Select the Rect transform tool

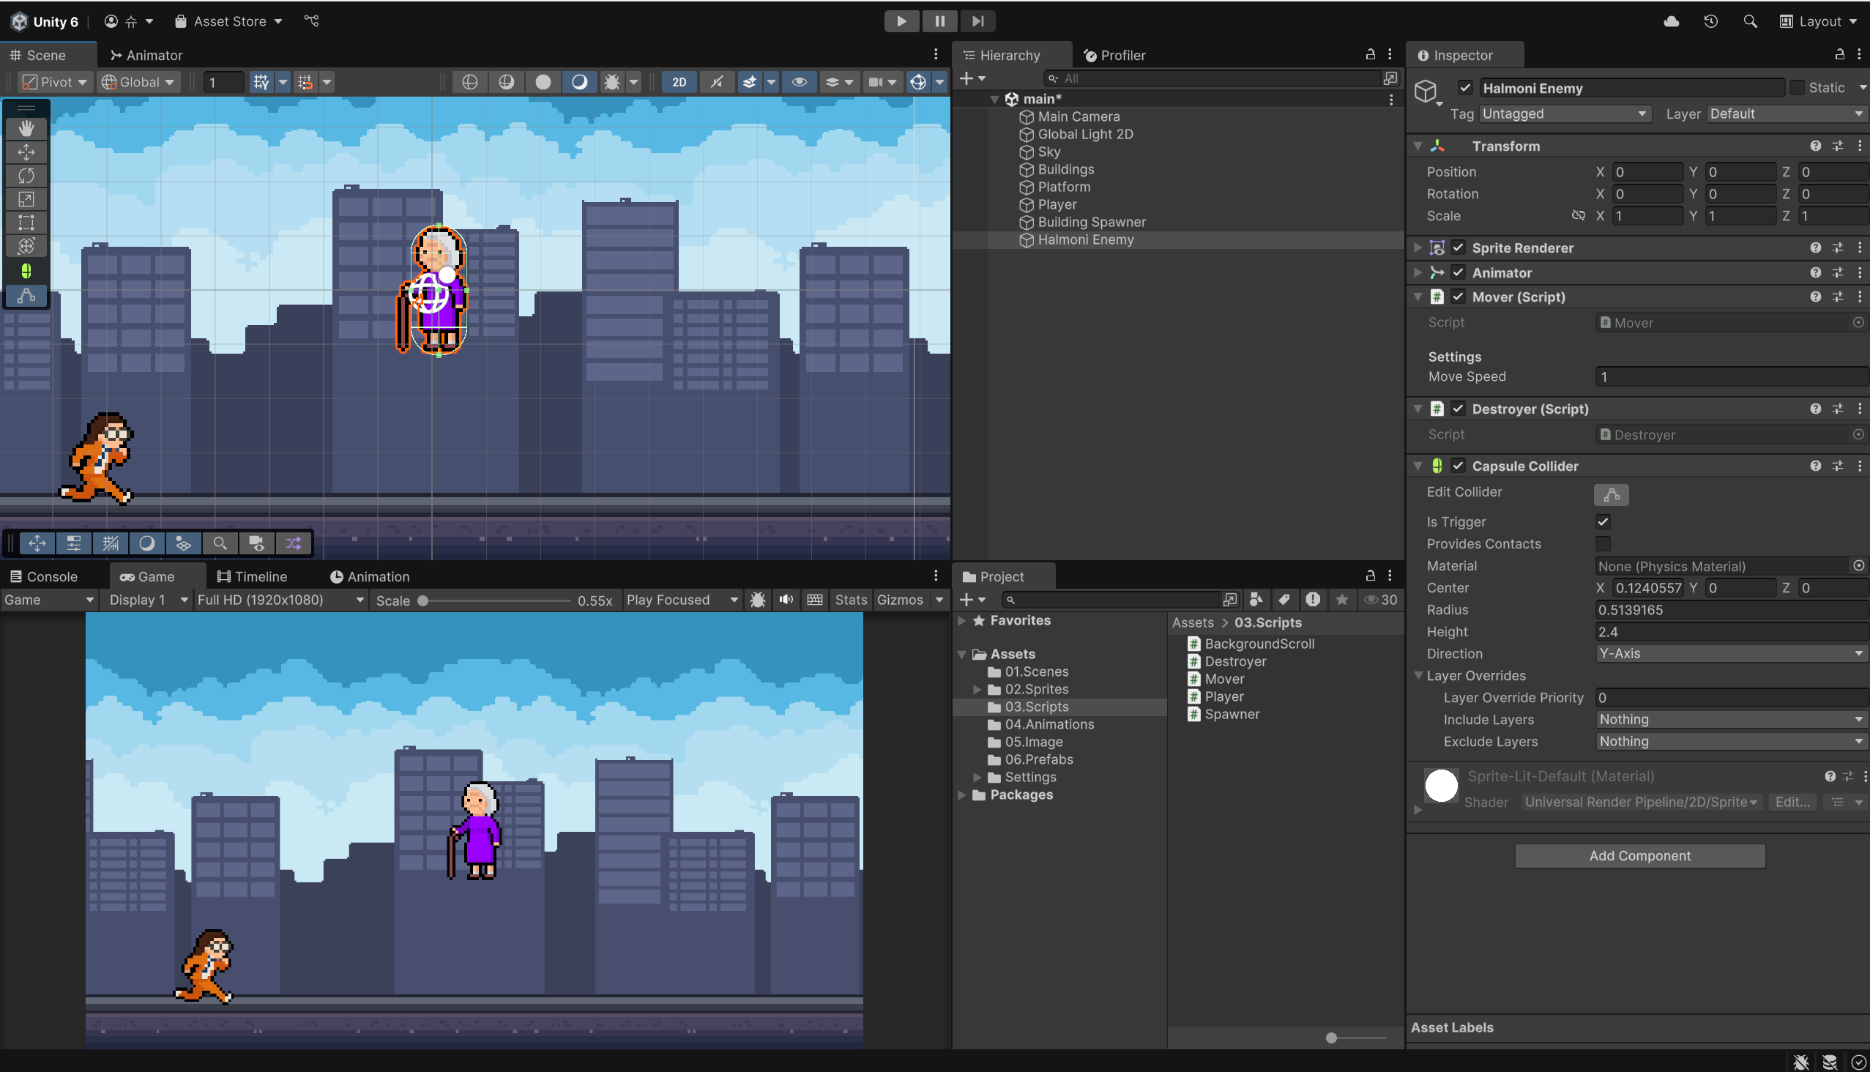[26, 223]
